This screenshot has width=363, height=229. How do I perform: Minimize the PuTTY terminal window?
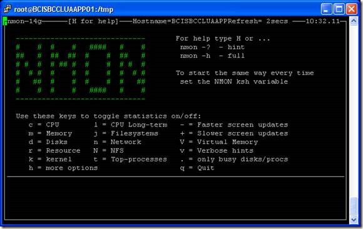(327, 9)
